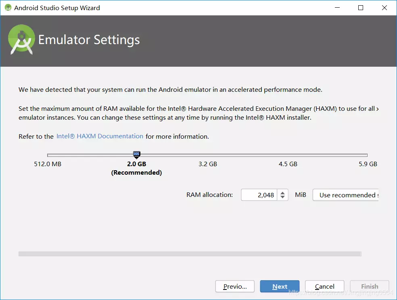This screenshot has width=397, height=300.
Task: Click the (Recommended) label under slider
Action: (x=136, y=173)
